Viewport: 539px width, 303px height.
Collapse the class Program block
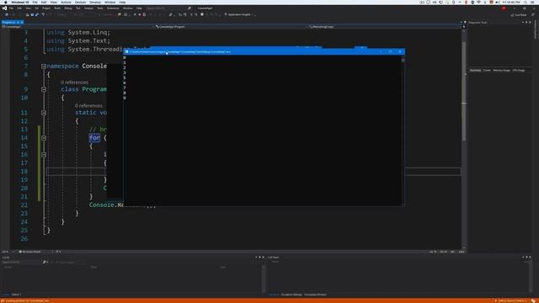tap(44, 89)
